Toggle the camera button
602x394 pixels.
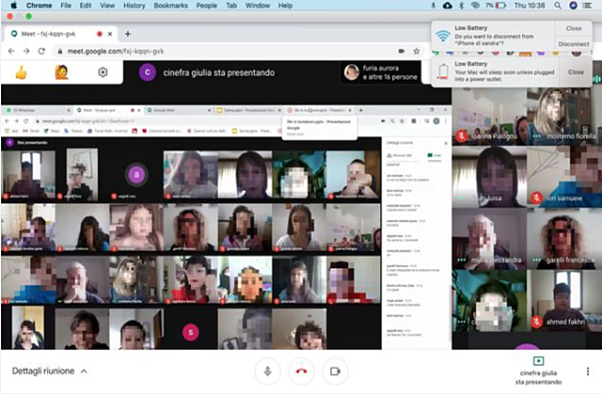pos(335,371)
